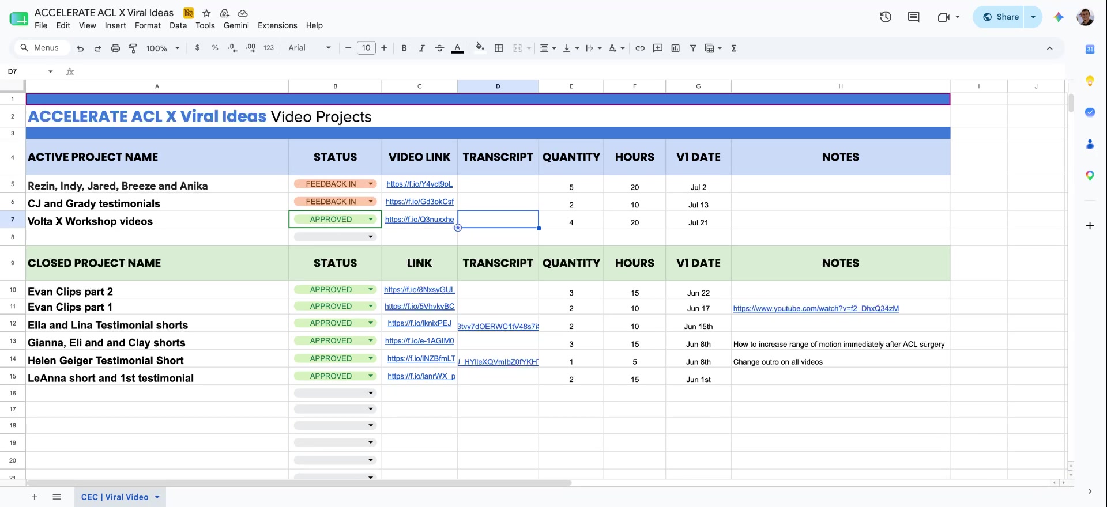This screenshot has width=1107, height=507.
Task: Print the spreadsheet using printer icon
Action: (115, 48)
